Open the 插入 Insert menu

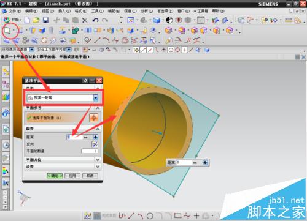click(64, 11)
